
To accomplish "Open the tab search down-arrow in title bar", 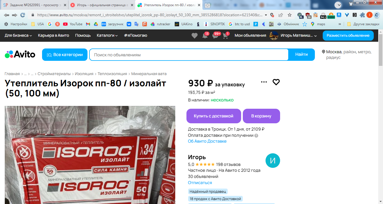I will click(338, 5).
